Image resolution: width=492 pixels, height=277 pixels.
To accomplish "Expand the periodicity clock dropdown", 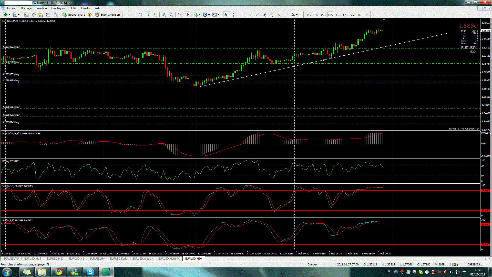I will (x=209, y=15).
